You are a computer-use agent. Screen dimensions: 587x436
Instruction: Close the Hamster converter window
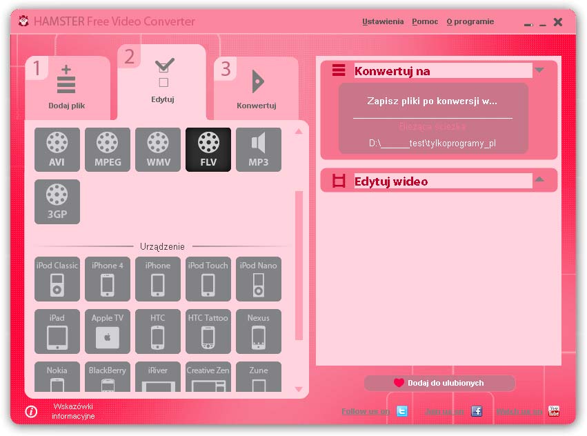coord(558,22)
